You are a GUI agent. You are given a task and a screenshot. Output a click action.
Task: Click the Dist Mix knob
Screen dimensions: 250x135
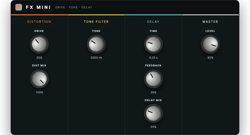[x=39, y=79]
